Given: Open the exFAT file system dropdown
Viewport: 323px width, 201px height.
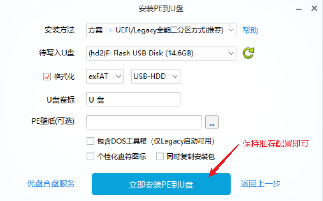Looking at the screenshot, I should pyautogui.click(x=105, y=76).
